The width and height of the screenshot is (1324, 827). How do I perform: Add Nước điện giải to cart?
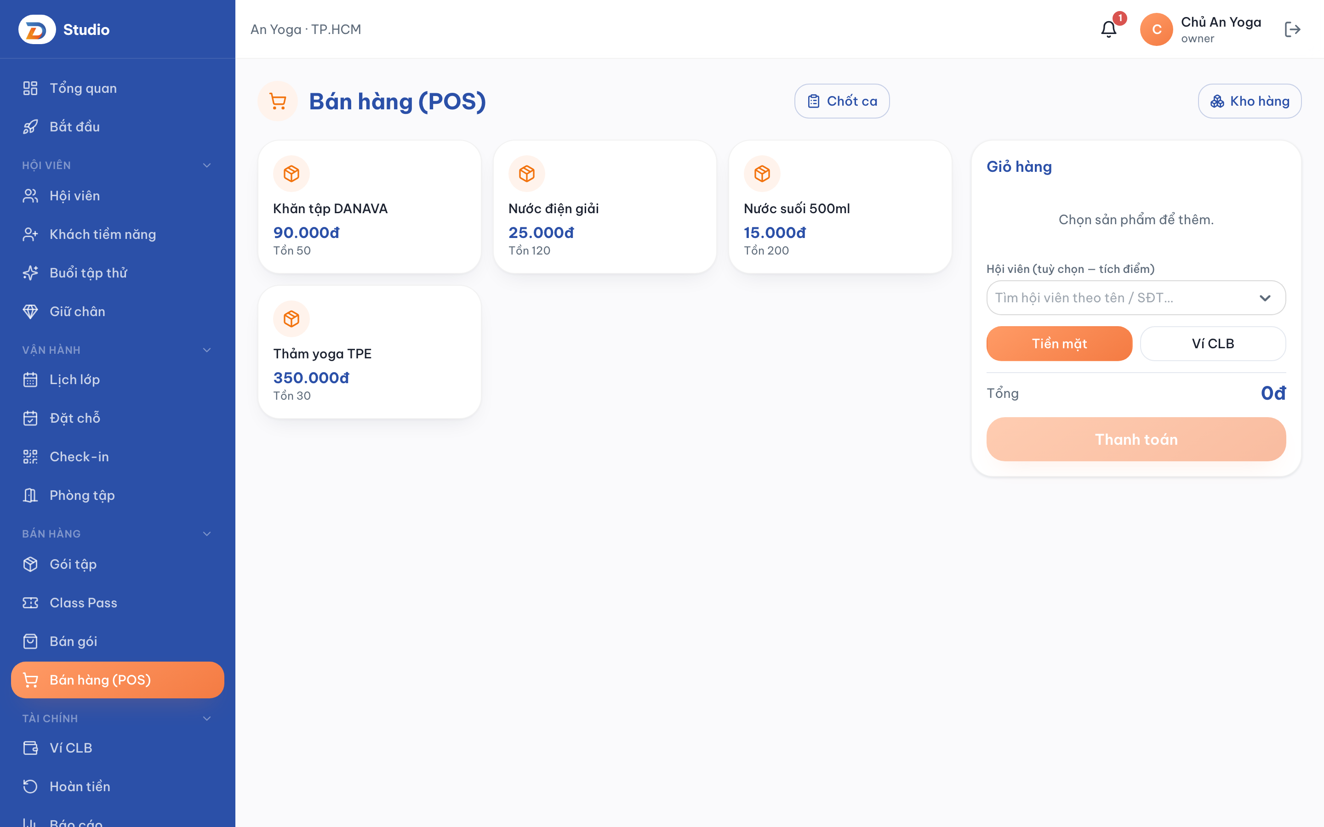click(x=605, y=207)
